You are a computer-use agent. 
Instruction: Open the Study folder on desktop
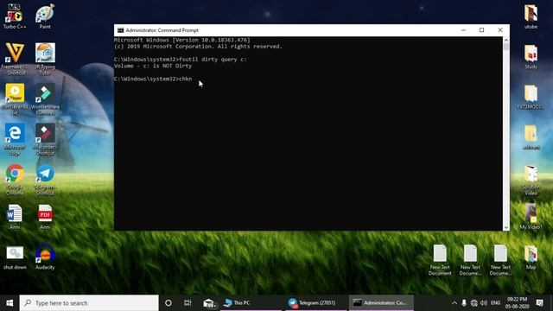(531, 56)
